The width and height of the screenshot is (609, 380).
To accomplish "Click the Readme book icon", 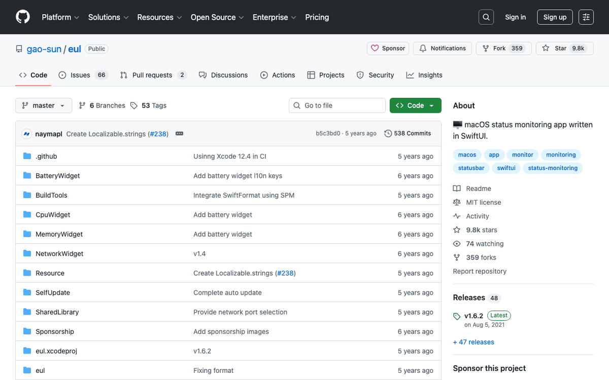I will coord(457,188).
